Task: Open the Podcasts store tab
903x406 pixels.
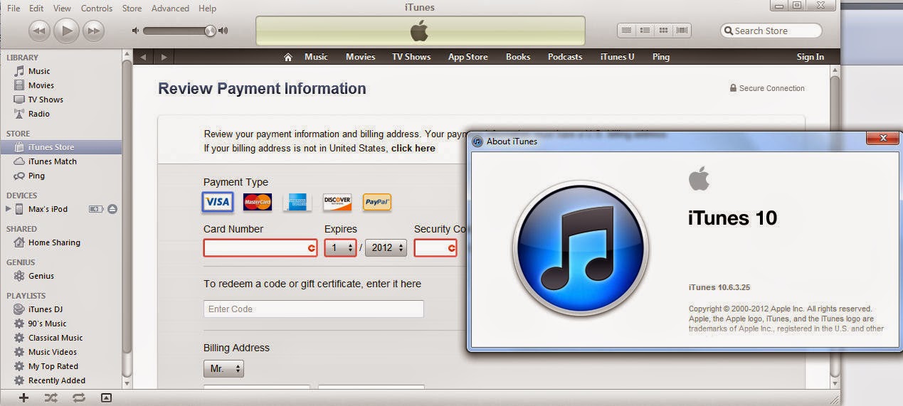Action: point(565,57)
